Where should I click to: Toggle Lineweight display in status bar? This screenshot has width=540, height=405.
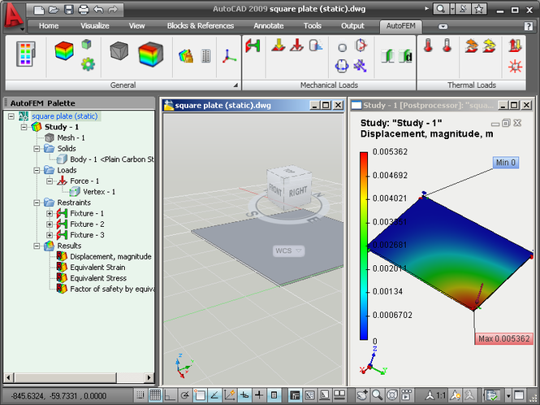[259, 395]
